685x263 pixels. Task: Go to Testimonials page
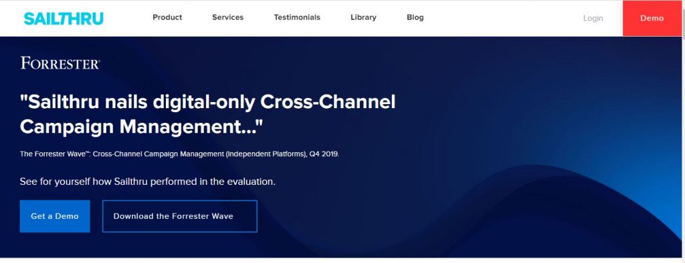tap(297, 17)
